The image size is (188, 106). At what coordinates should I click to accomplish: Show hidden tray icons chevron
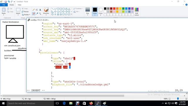[163, 103]
